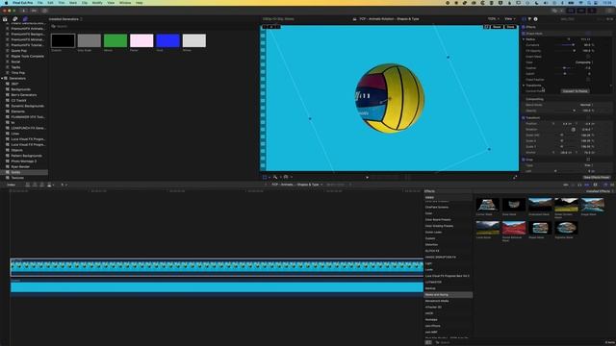Click the background tasks icon in top toolbar

point(44,11)
